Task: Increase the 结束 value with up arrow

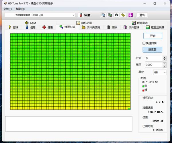Action: (x=165, y=64)
